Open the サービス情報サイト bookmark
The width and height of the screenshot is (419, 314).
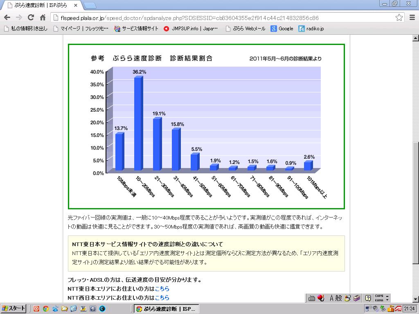[x=136, y=29]
